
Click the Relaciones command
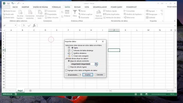(x=129, y=17)
